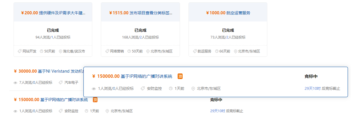This screenshot has height=123, width=351.
Task: Click the location pin icon in the highlighted popup card
Action: [193, 89]
